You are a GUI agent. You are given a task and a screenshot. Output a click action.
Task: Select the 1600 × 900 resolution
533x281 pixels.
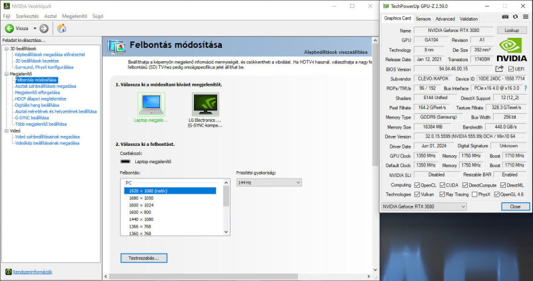coord(140,212)
